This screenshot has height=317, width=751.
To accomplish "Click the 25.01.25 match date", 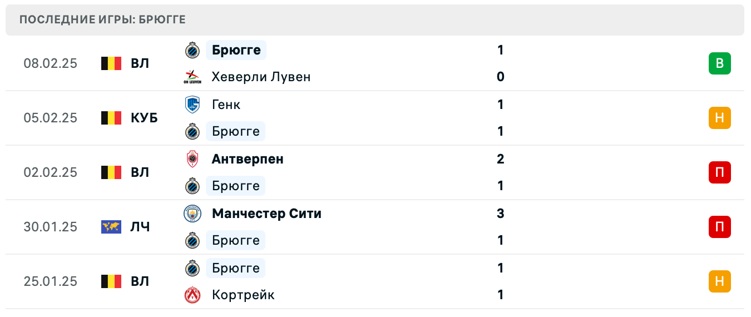I will (50, 281).
